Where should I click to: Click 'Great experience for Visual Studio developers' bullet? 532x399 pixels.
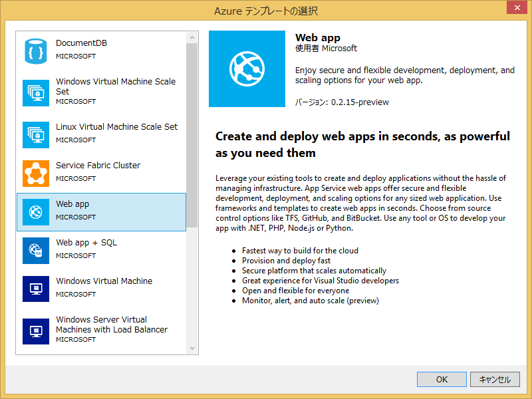(x=321, y=281)
